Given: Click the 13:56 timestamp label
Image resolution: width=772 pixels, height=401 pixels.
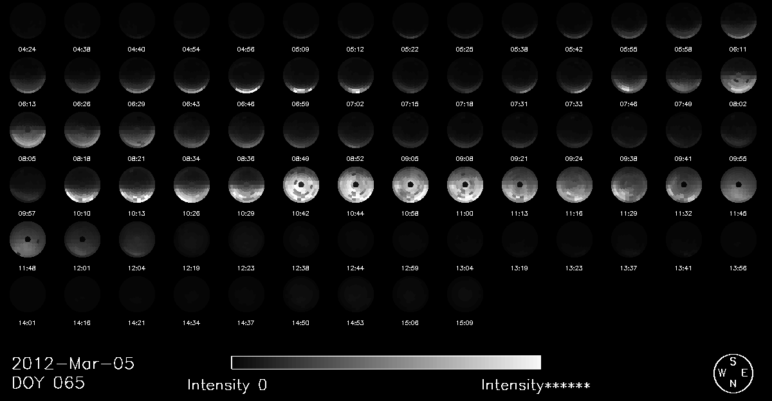Looking at the screenshot, I should click(x=739, y=268).
